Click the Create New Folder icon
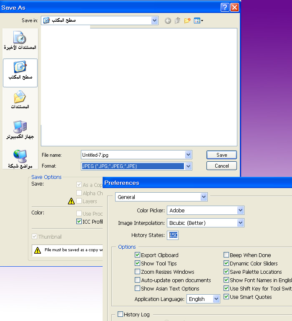Image resolution: width=292 pixels, height=321 pixels. [187, 20]
